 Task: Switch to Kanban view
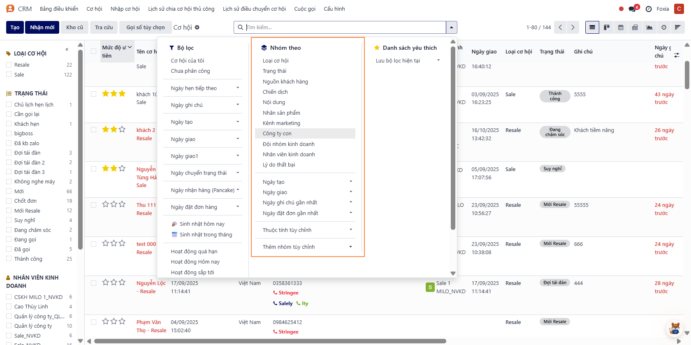pos(606,28)
